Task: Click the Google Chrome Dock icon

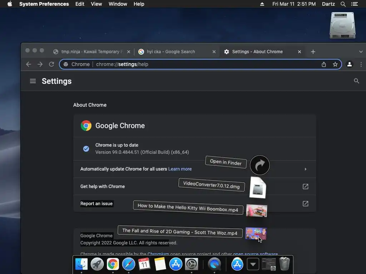Action: tap(113, 264)
